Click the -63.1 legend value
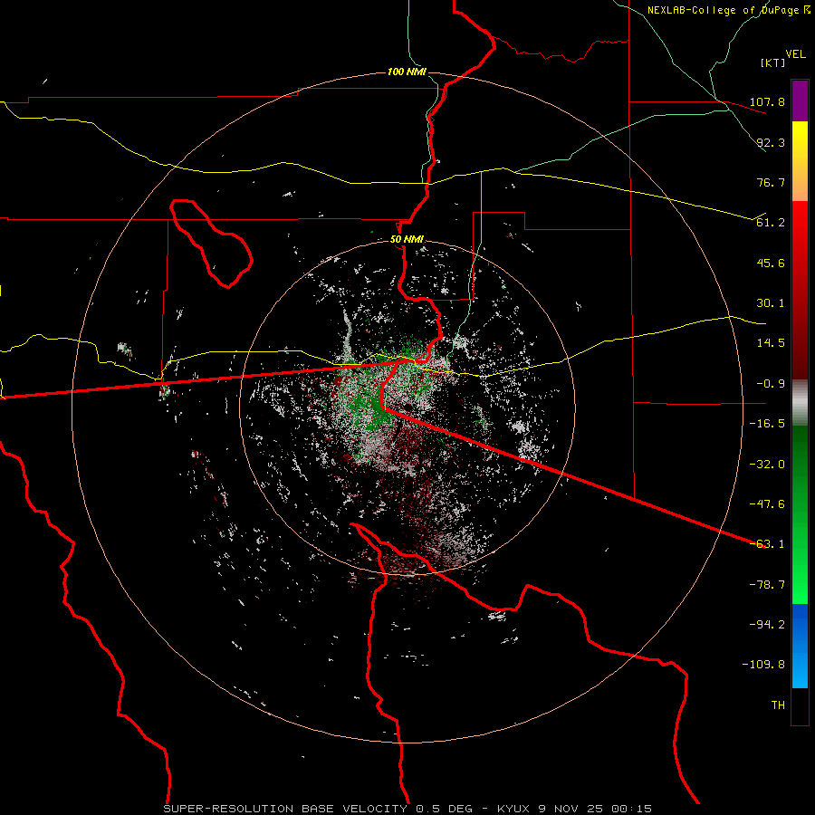 [767, 544]
